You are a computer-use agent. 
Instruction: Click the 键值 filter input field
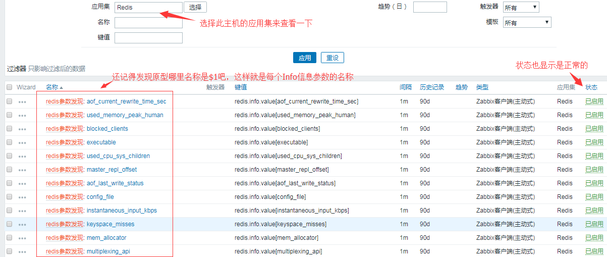click(148, 38)
